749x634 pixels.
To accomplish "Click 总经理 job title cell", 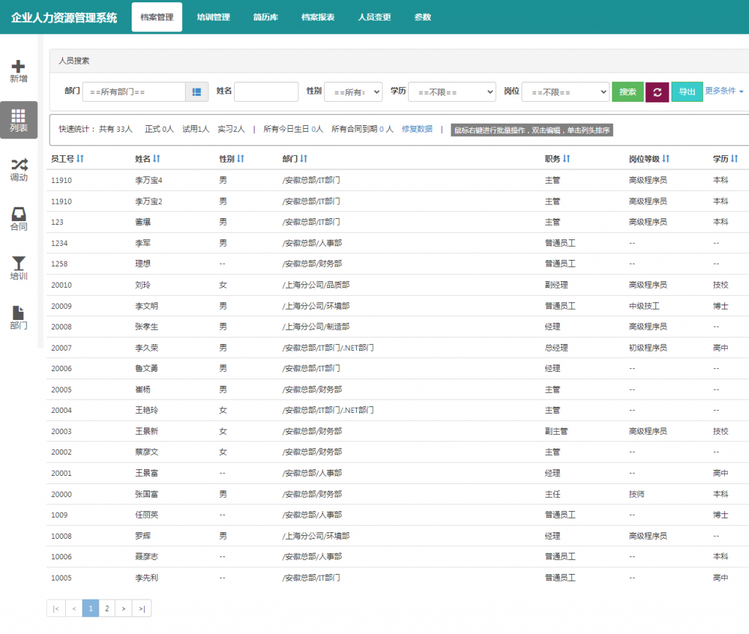I will [557, 348].
